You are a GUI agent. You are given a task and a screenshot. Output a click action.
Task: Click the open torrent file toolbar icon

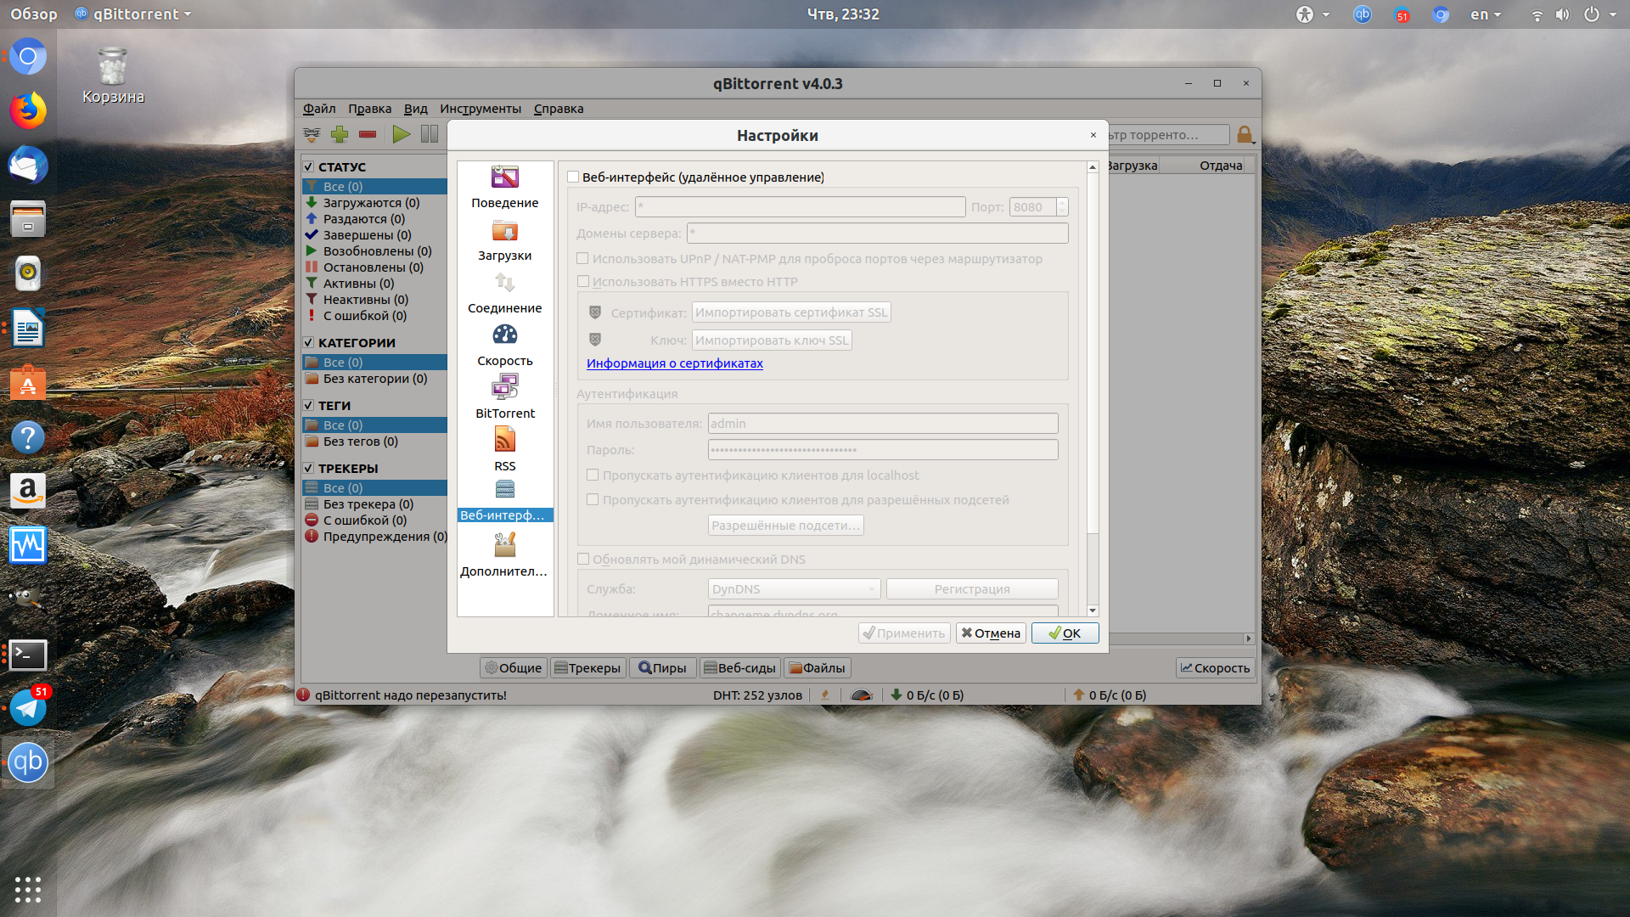(x=312, y=134)
